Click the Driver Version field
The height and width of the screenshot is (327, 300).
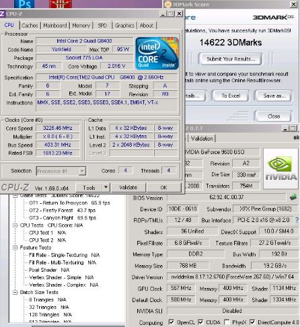[233, 277]
